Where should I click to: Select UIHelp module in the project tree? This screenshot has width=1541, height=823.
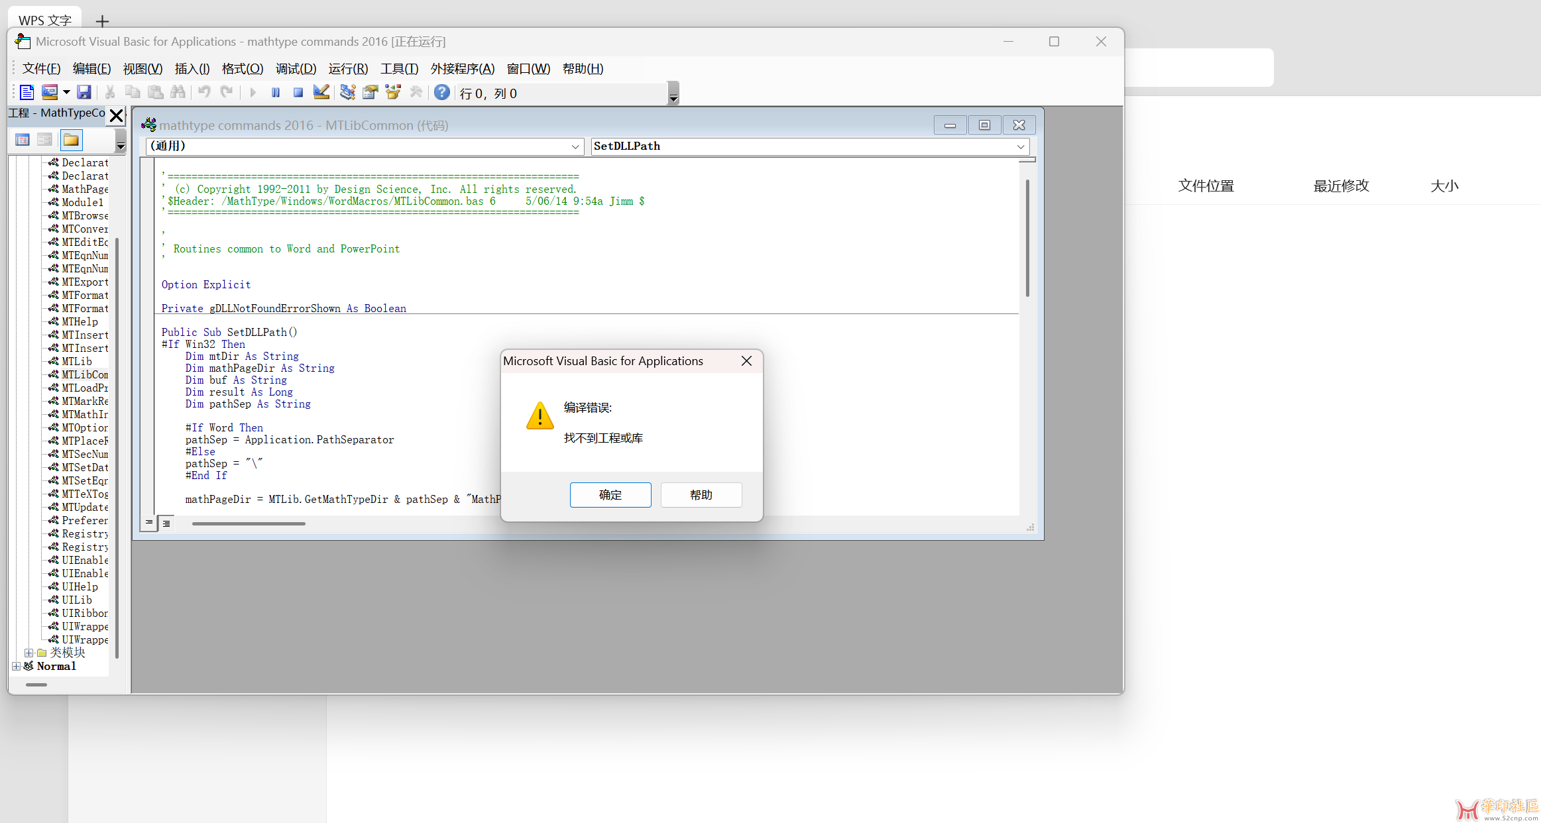tap(80, 587)
